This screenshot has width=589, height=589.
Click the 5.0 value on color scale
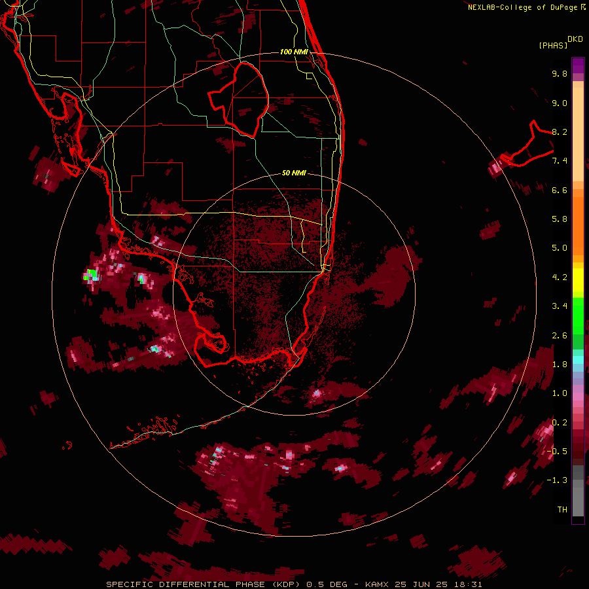point(560,248)
